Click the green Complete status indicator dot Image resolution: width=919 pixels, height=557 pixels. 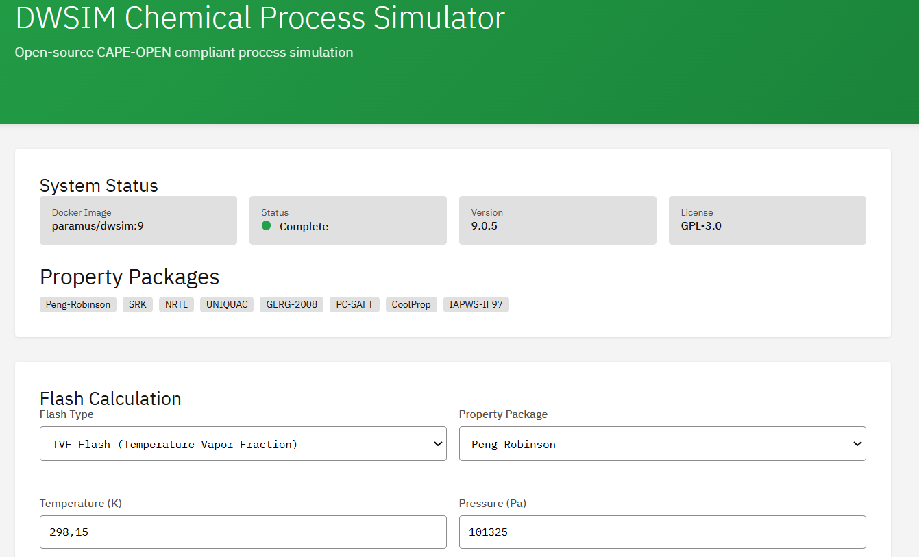[267, 226]
